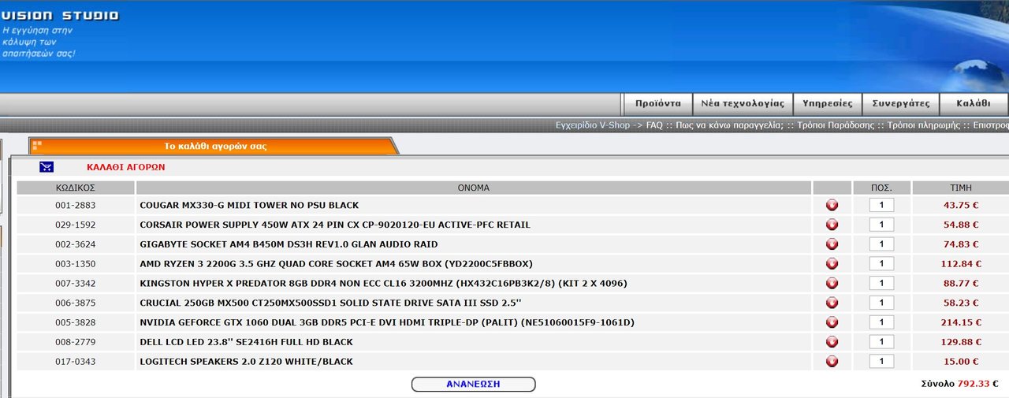Viewport: 1009px width, 398px height.
Task: Edit quantity for AMD RYZEN 3
Action: point(881,264)
